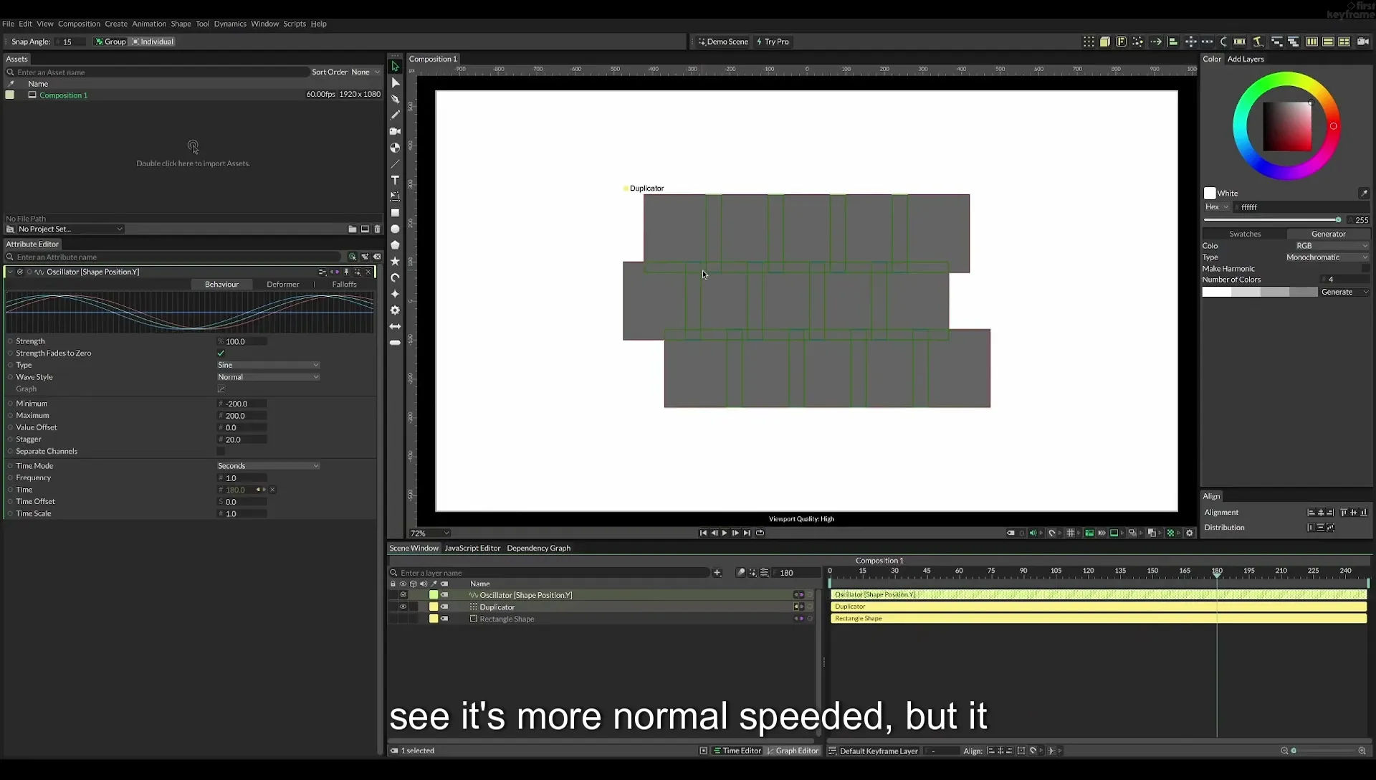
Task: Switch to the Deformer tab
Action: click(282, 284)
